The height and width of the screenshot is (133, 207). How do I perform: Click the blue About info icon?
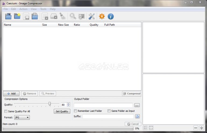[111, 16]
